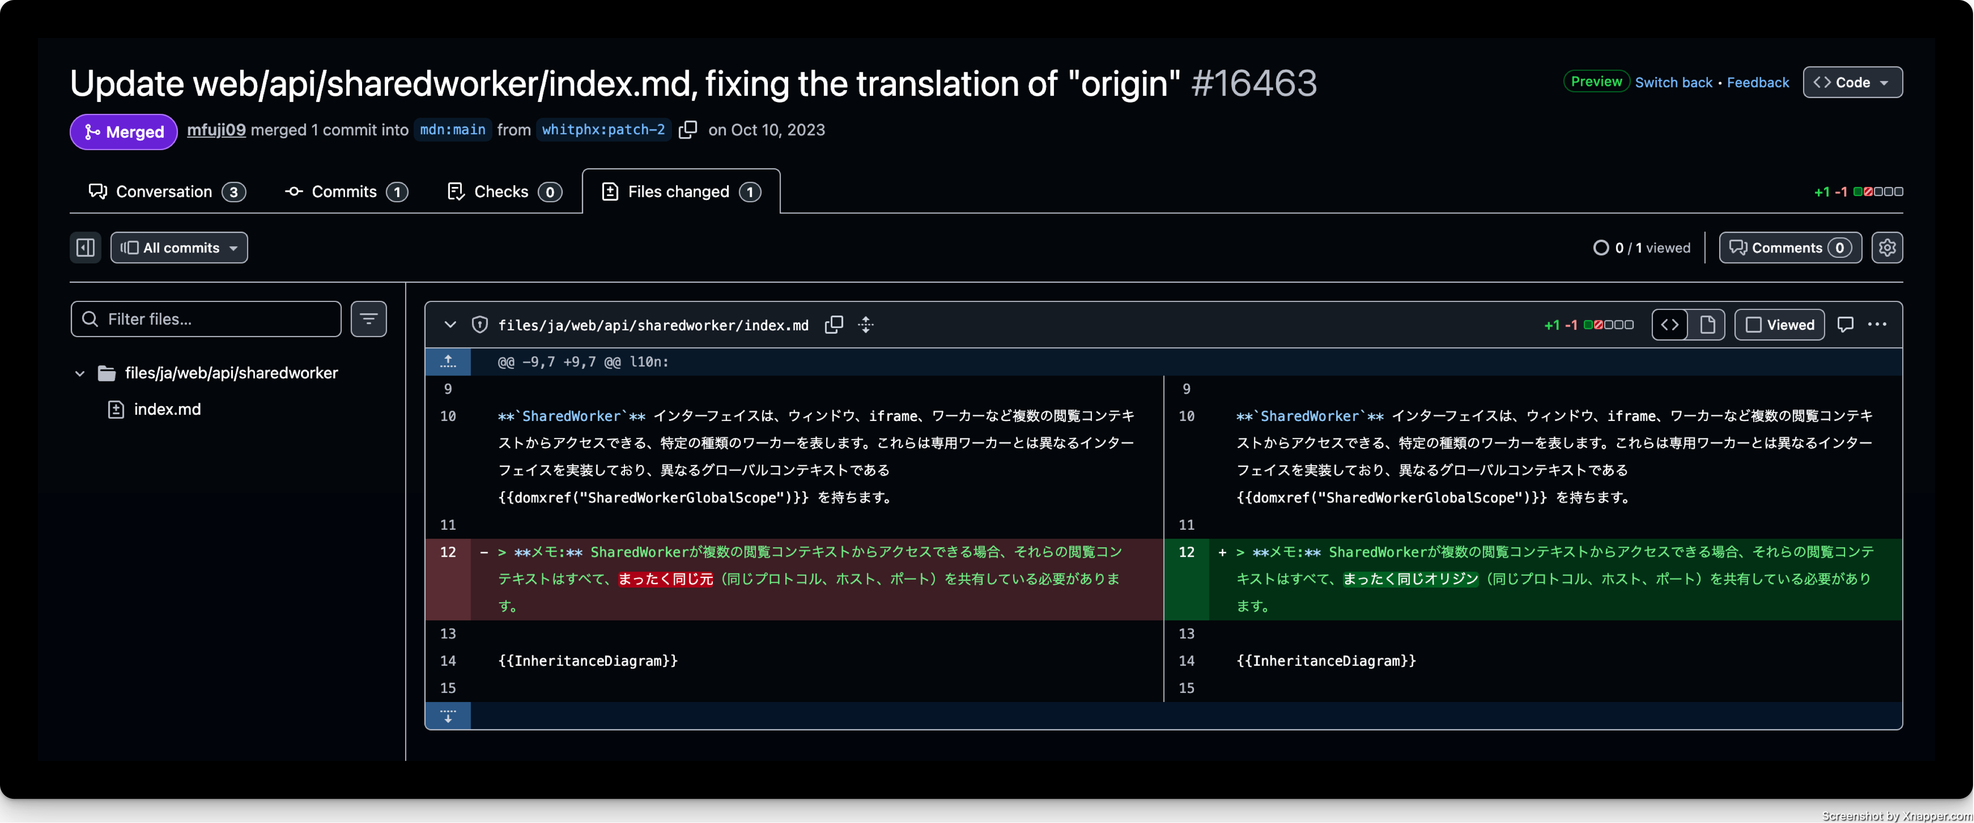The image size is (1974, 823).
Task: Toggle the Comments panel button
Action: pyautogui.click(x=1790, y=247)
